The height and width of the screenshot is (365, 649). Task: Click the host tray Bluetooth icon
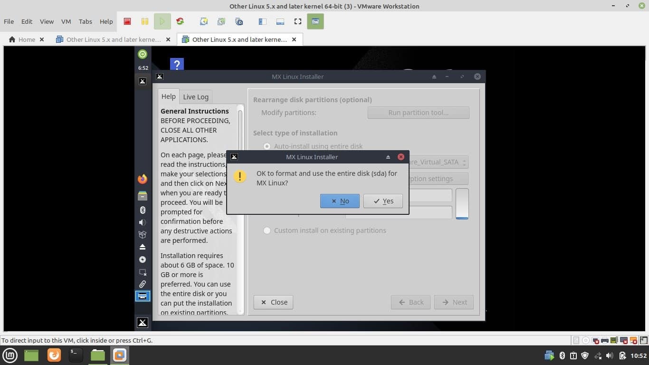(x=562, y=355)
